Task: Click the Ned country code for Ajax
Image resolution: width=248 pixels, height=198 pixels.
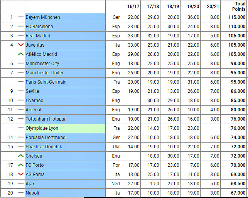Action: point(116,184)
